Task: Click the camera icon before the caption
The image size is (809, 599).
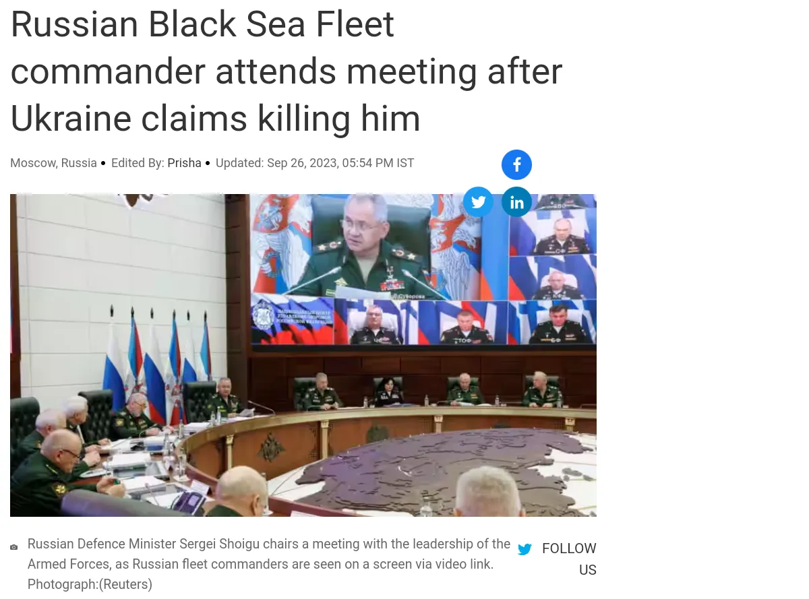Action: pyautogui.click(x=14, y=547)
